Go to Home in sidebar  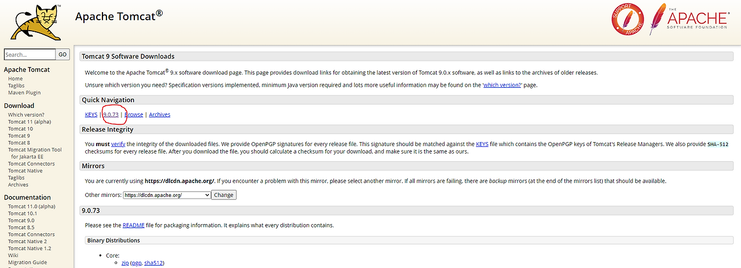pyautogui.click(x=16, y=79)
